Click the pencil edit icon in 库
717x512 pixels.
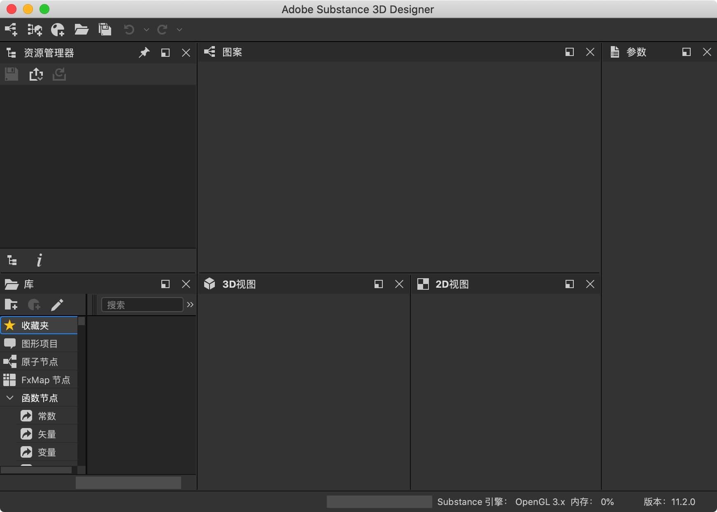click(x=57, y=305)
